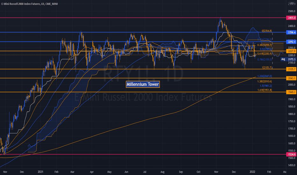The height and width of the screenshot is (175, 297).
Task: Click the 1850.0 price axis label
Action: (x=292, y=107)
